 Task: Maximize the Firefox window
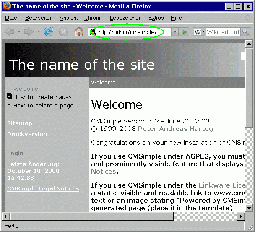click(x=238, y=7)
